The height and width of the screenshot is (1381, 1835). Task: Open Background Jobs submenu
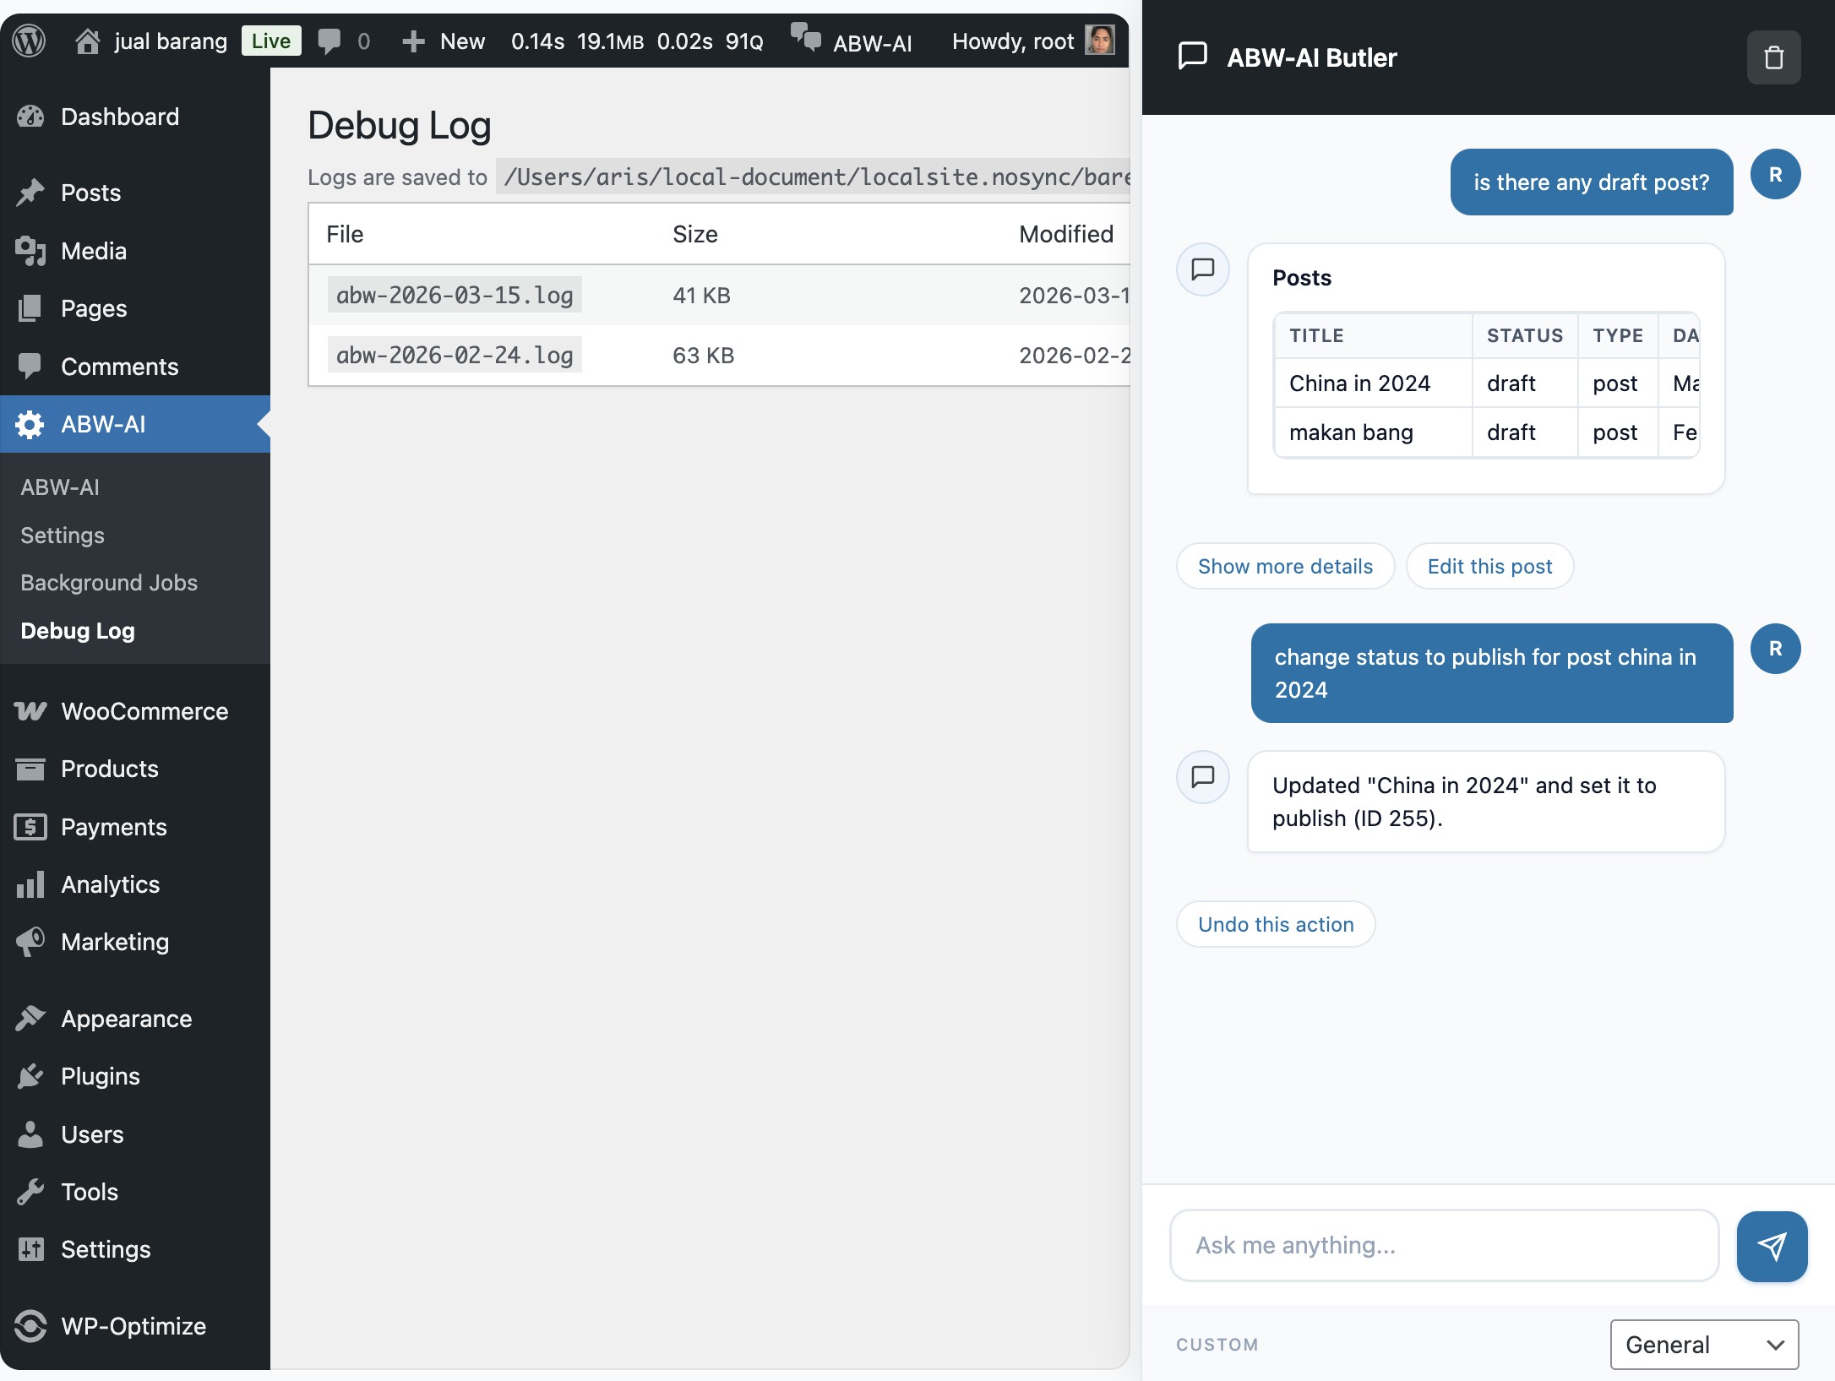pyautogui.click(x=109, y=583)
